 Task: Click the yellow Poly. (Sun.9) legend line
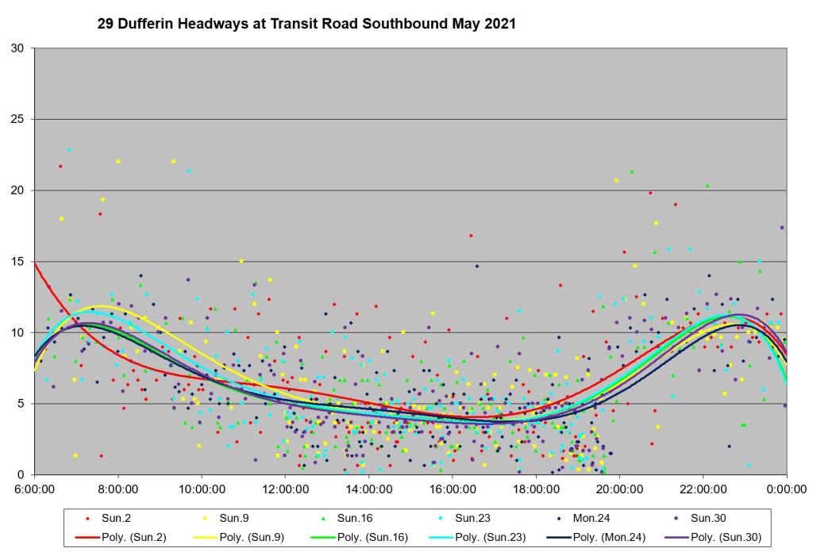(206, 537)
